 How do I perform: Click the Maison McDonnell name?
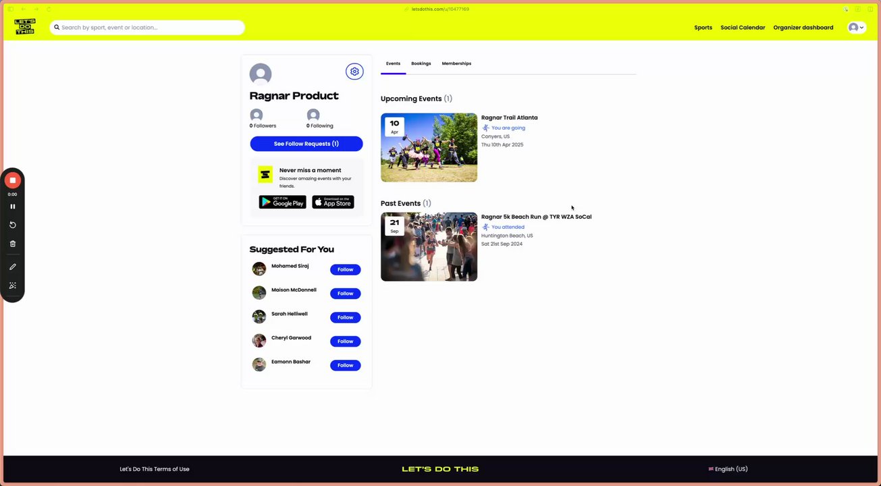click(x=294, y=290)
